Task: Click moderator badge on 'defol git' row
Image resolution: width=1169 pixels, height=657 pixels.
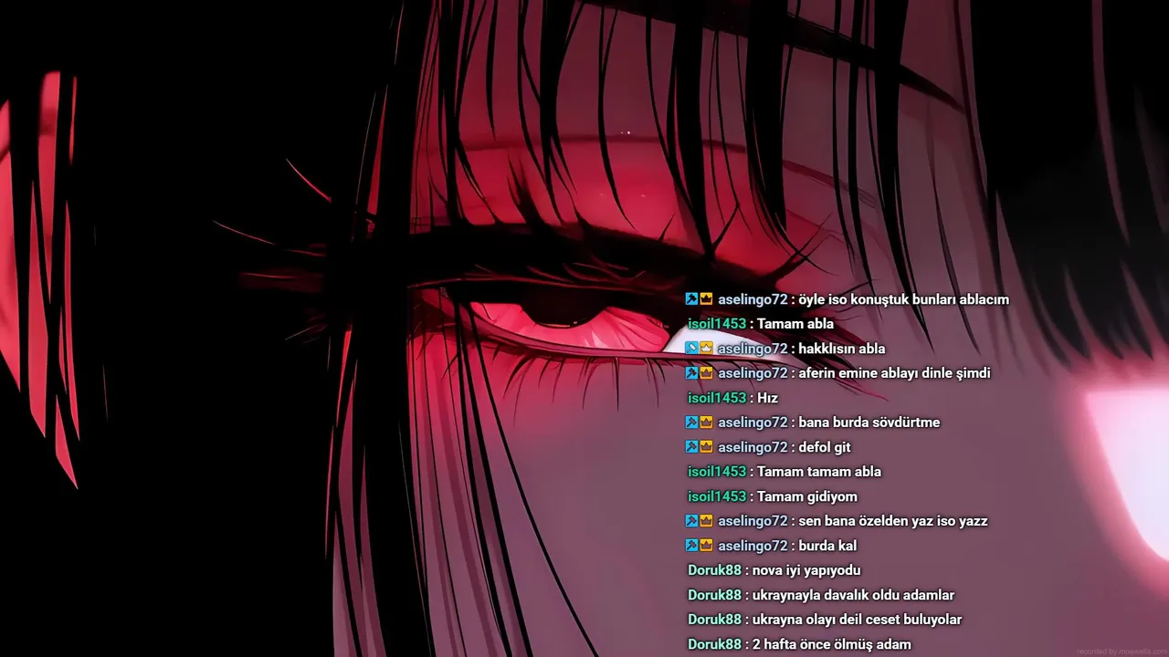Action: click(x=691, y=446)
